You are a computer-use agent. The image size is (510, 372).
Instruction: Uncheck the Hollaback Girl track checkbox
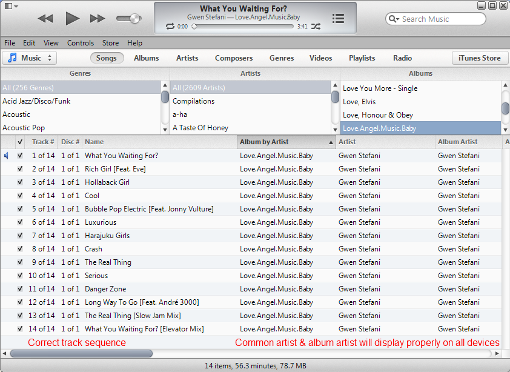coord(20,182)
